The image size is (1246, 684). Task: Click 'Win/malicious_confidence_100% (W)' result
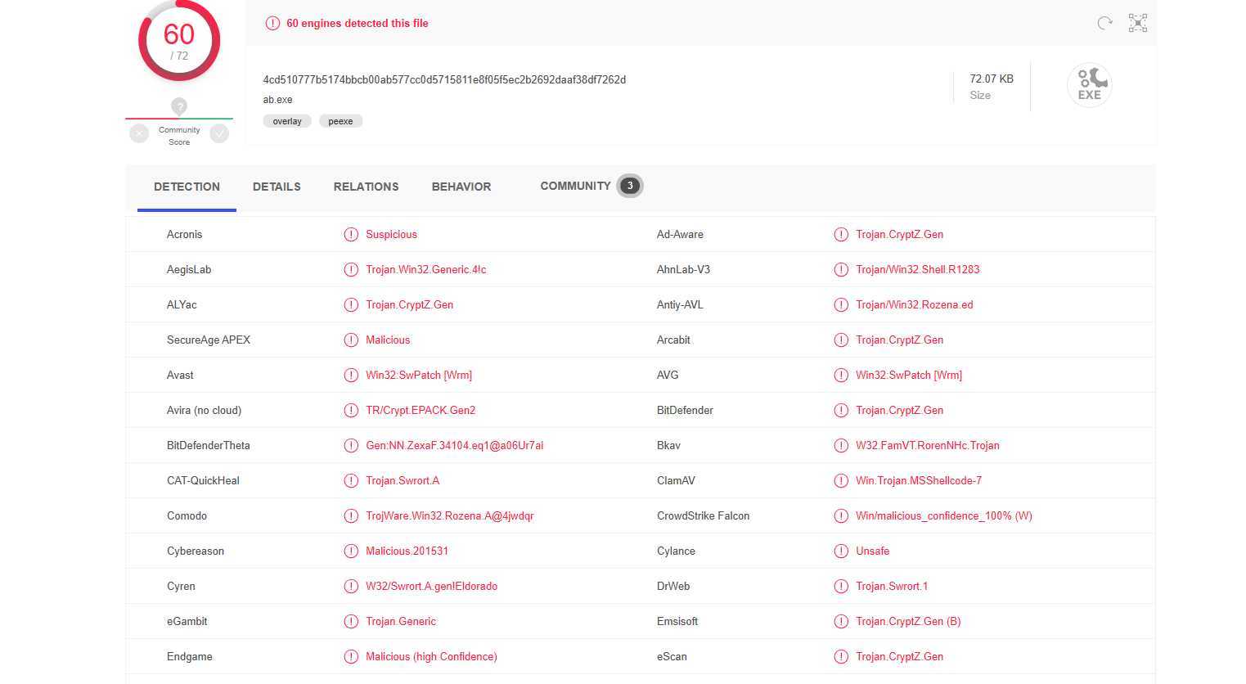944,515
